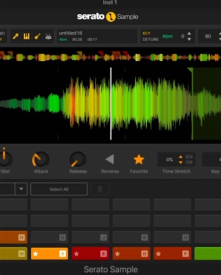Select the empty pad labeled J

[90, 237]
